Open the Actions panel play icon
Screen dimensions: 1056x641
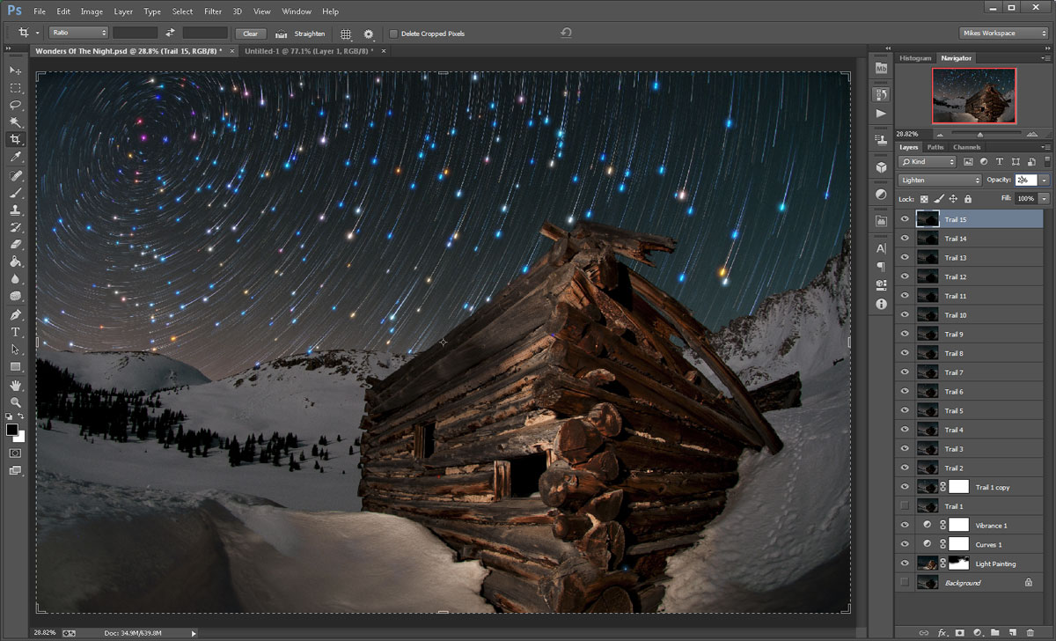[x=881, y=114]
